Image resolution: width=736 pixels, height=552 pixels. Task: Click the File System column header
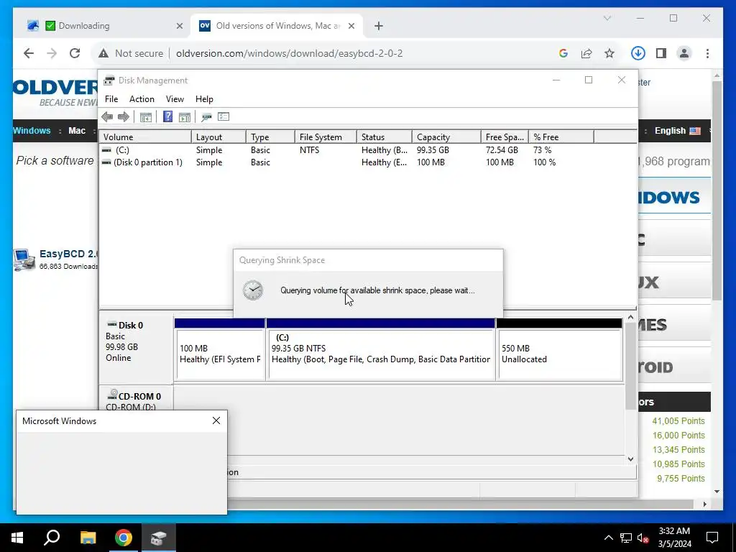coord(326,137)
